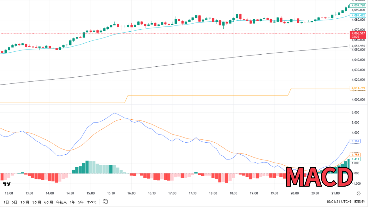Click the TradingView logo on the chart

[7, 184]
